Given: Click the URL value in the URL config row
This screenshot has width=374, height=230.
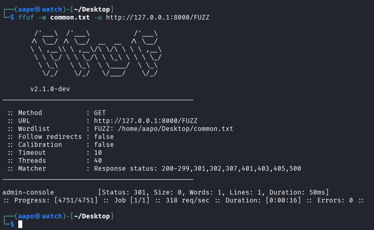Looking at the screenshot, I should coord(145,121).
